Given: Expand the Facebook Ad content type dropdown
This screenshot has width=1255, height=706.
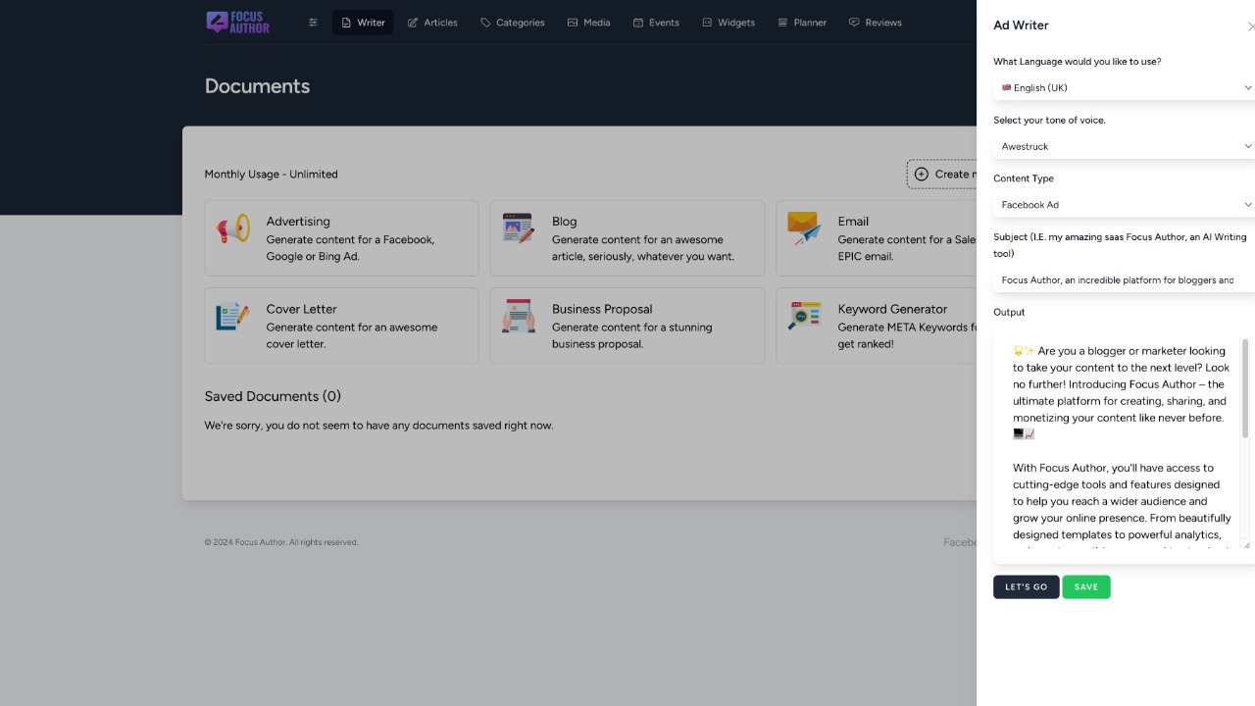Looking at the screenshot, I should 1125,205.
